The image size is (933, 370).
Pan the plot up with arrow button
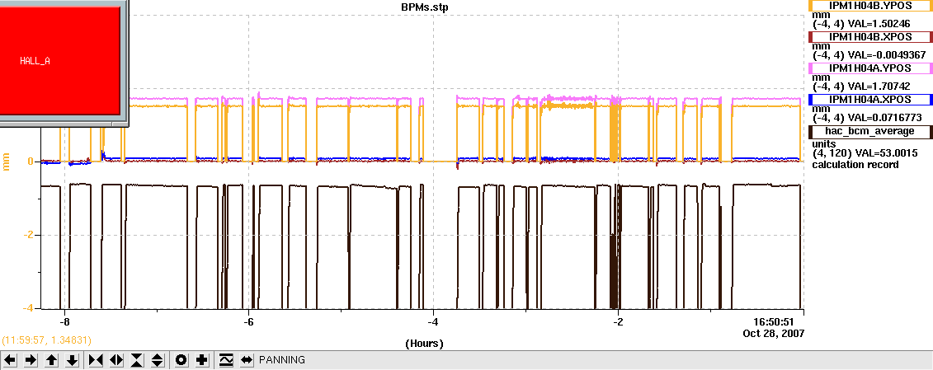coord(52,360)
